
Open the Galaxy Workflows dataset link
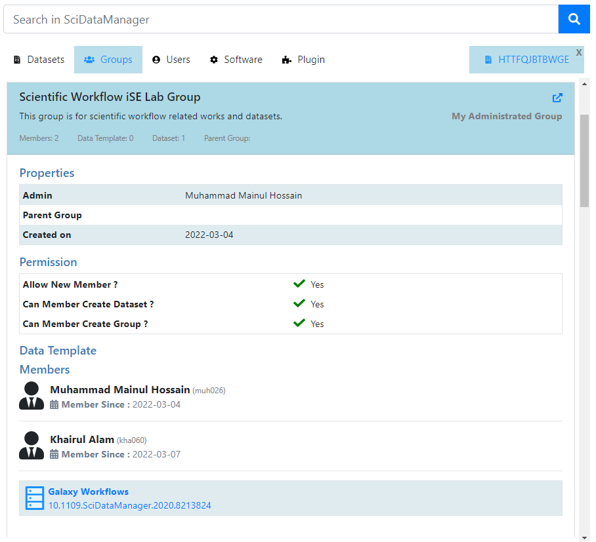(x=89, y=492)
